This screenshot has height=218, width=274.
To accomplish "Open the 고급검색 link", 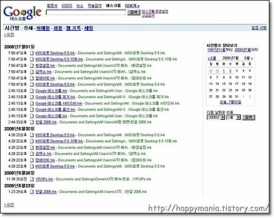I will (148, 15).
